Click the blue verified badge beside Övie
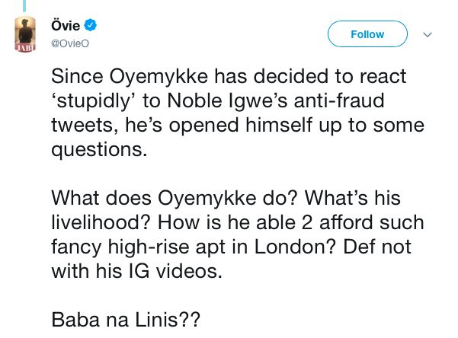The width and height of the screenshot is (458, 338). tap(90, 26)
